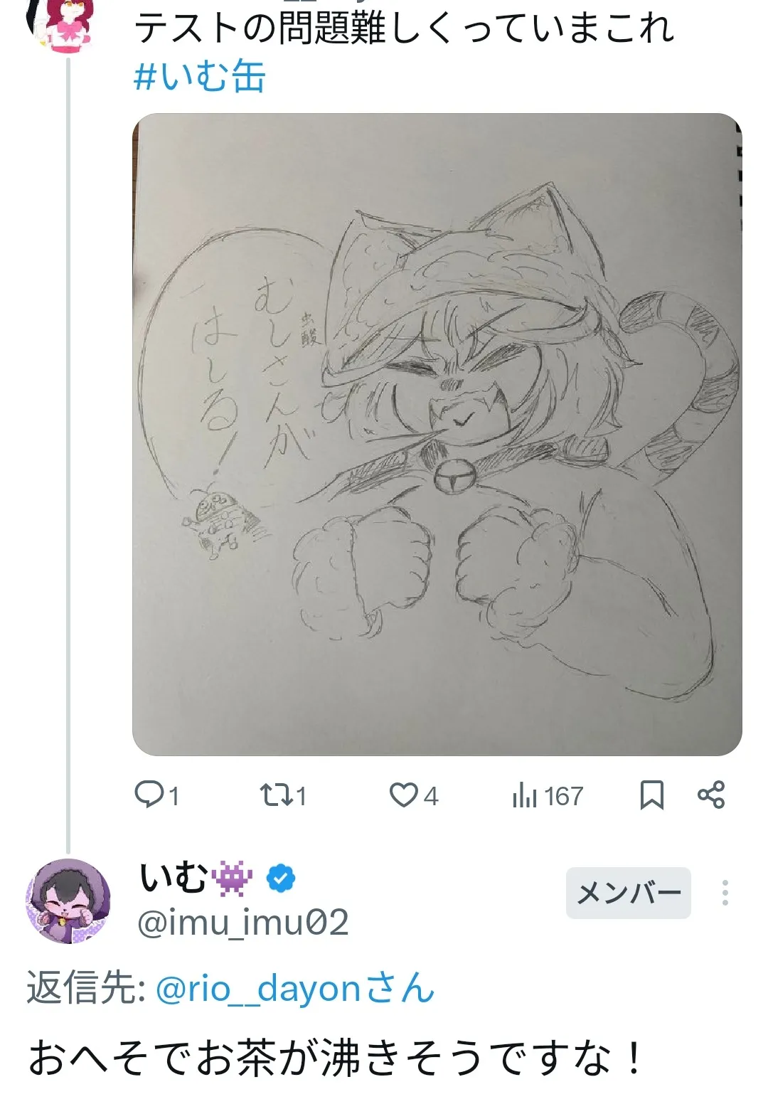
Task: Tap the reply speech bubble icon
Action: click(149, 795)
